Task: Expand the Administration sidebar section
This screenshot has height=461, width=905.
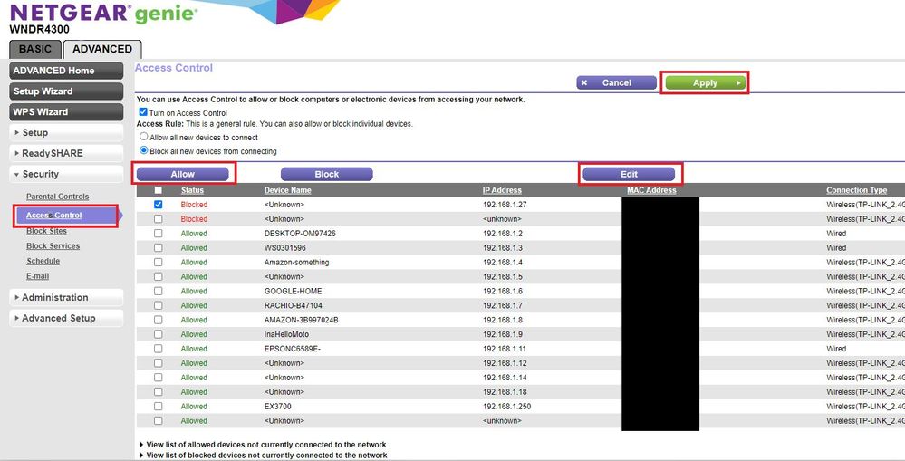Action: click(66, 297)
